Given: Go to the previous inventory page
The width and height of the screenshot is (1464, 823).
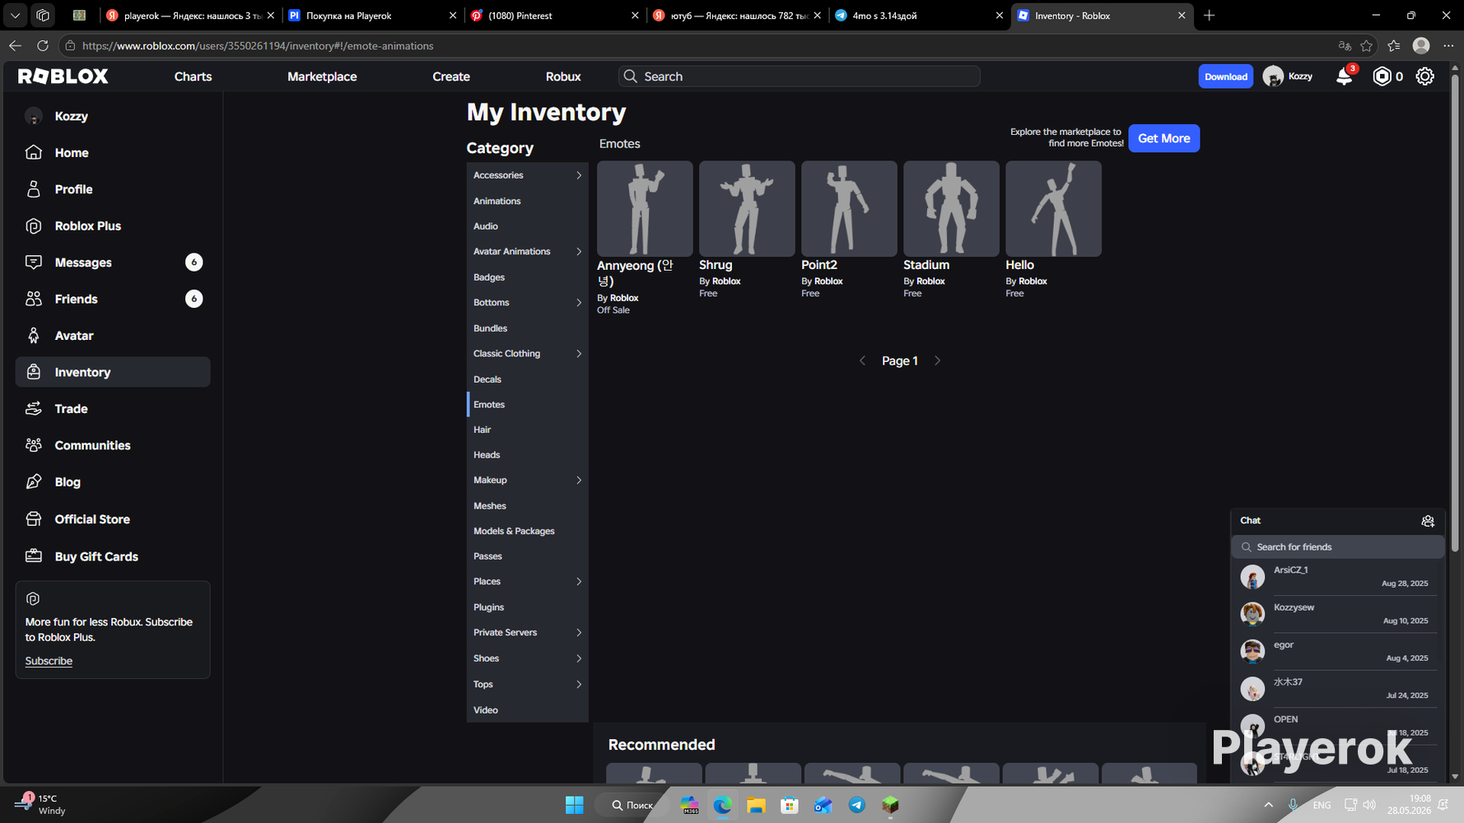Looking at the screenshot, I should pos(862,360).
